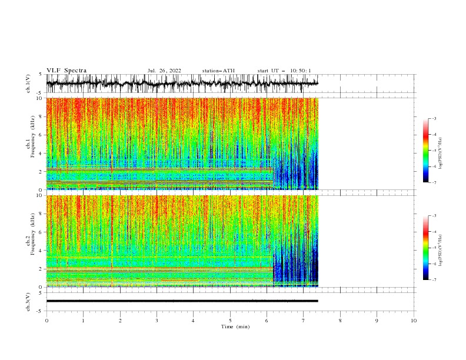This screenshot has height=360, width=466.
Task: Click the "-3" label of the ch.1 color bar
Action: click(x=434, y=118)
